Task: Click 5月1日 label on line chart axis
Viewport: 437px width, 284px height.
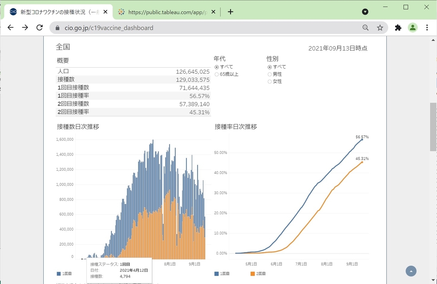Action: tap(251, 264)
